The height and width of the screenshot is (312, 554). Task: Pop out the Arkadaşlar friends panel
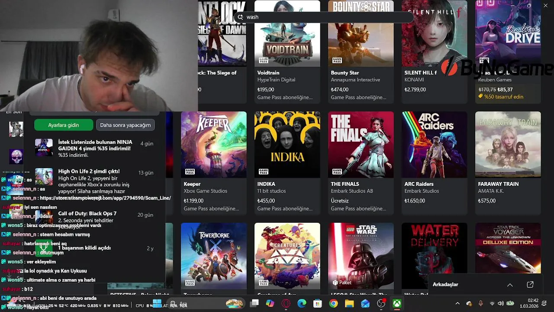click(530, 285)
